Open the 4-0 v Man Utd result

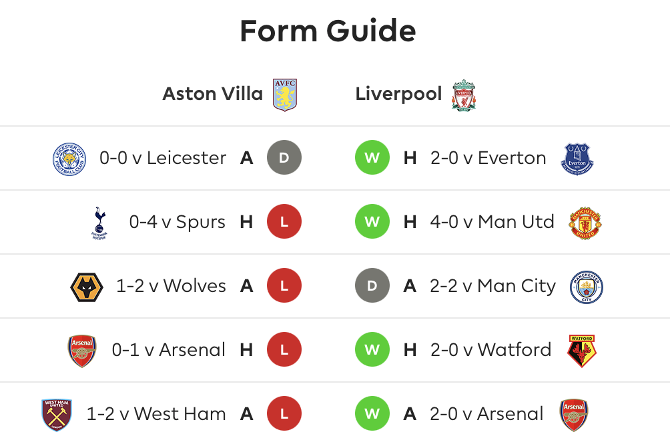[x=492, y=222]
